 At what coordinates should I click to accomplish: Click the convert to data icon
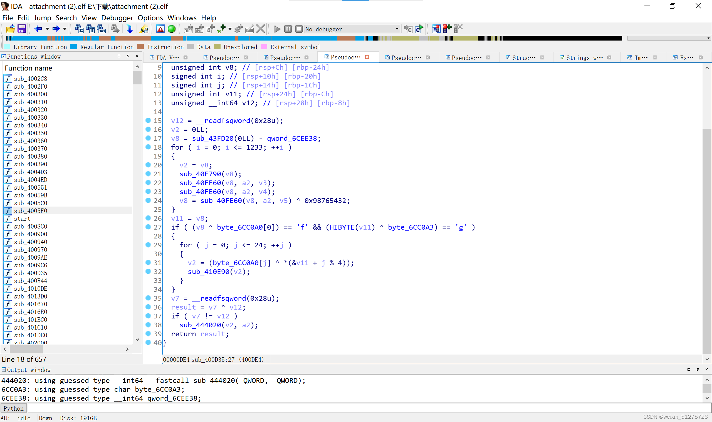point(199,29)
